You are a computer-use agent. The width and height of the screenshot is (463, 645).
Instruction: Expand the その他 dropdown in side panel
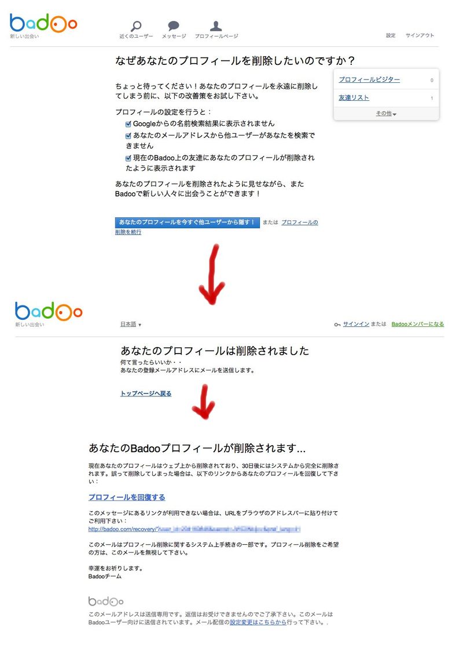[386, 114]
